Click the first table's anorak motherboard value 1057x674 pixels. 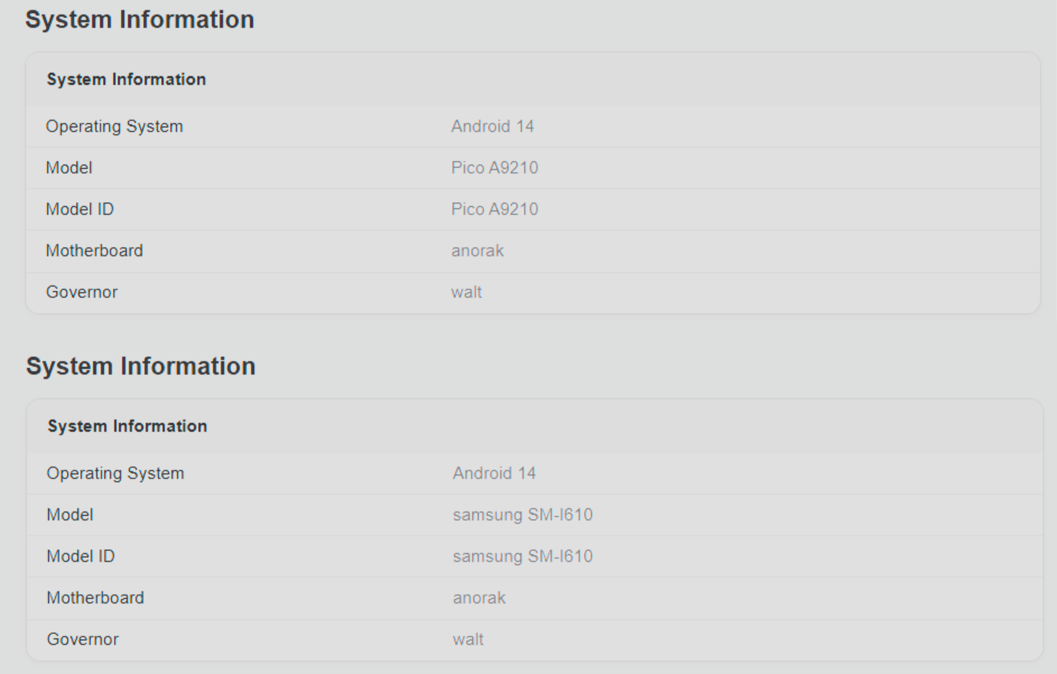[x=478, y=251]
